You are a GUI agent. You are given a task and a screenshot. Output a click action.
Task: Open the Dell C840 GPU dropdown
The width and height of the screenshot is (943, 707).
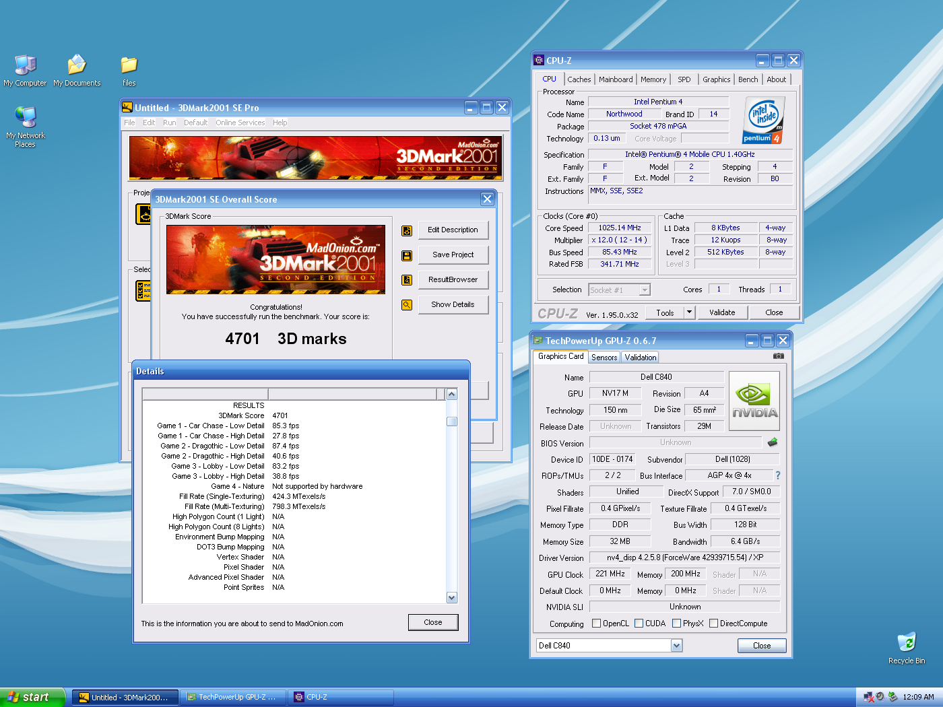point(676,646)
